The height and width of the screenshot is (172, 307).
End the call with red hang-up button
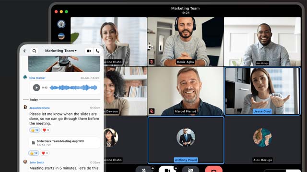click(x=213, y=169)
